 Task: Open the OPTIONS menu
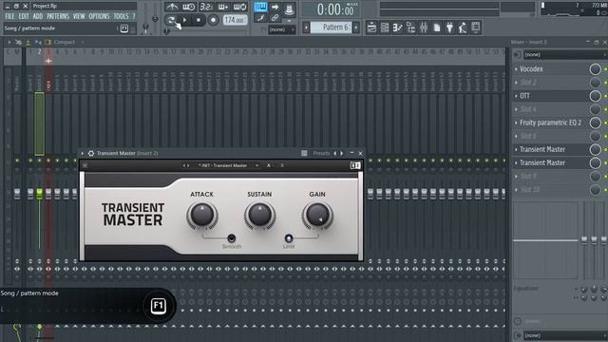pyautogui.click(x=99, y=16)
